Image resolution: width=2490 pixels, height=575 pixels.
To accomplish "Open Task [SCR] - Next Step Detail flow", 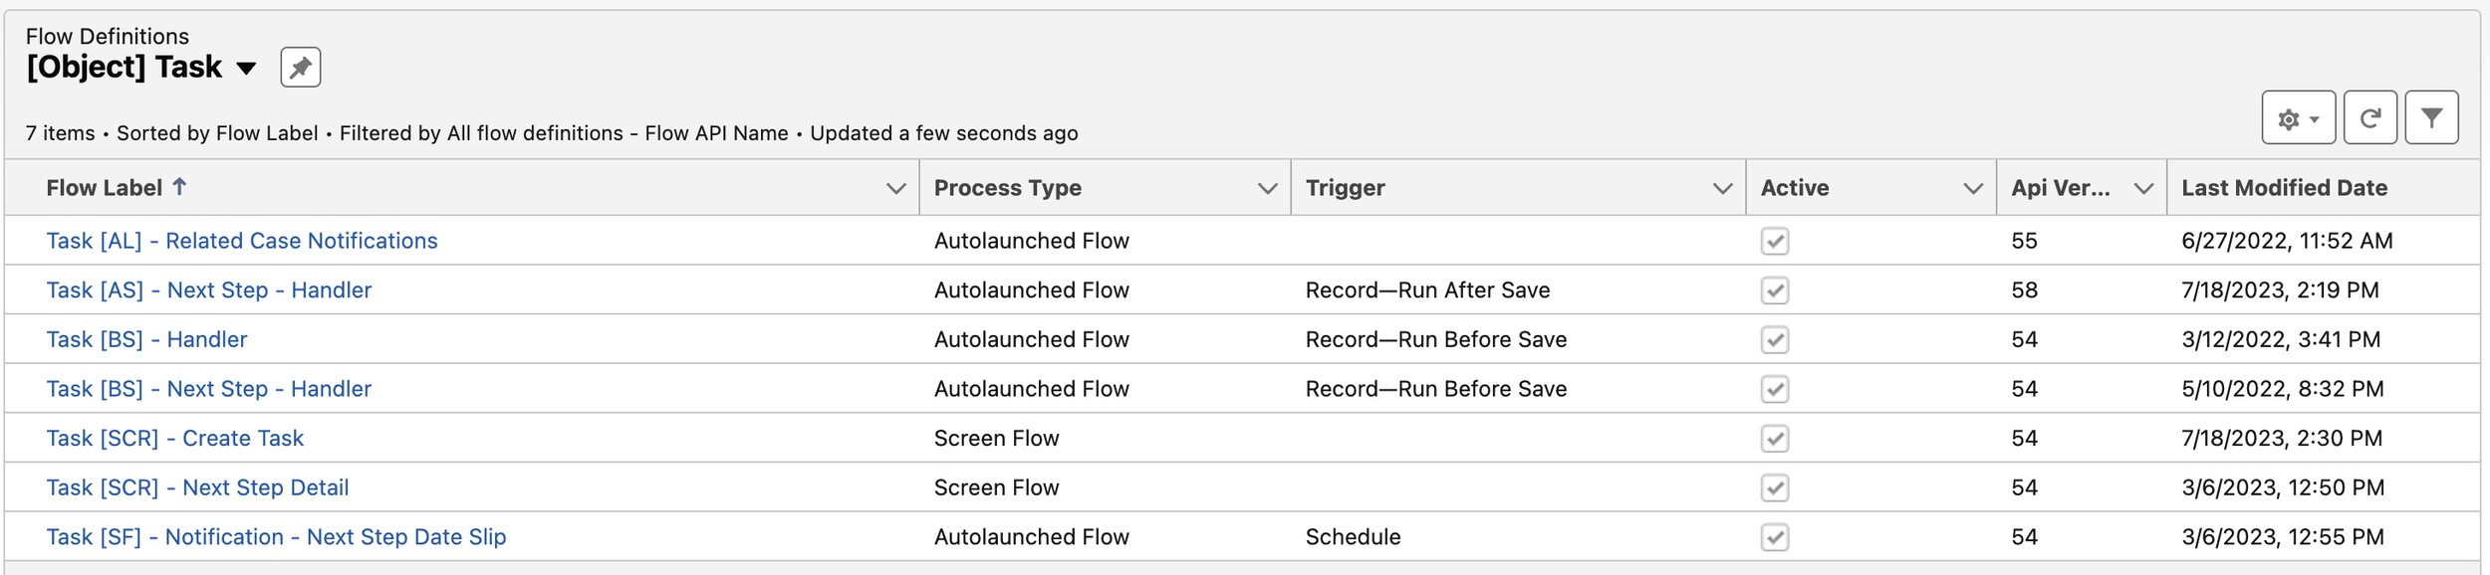I will (197, 487).
